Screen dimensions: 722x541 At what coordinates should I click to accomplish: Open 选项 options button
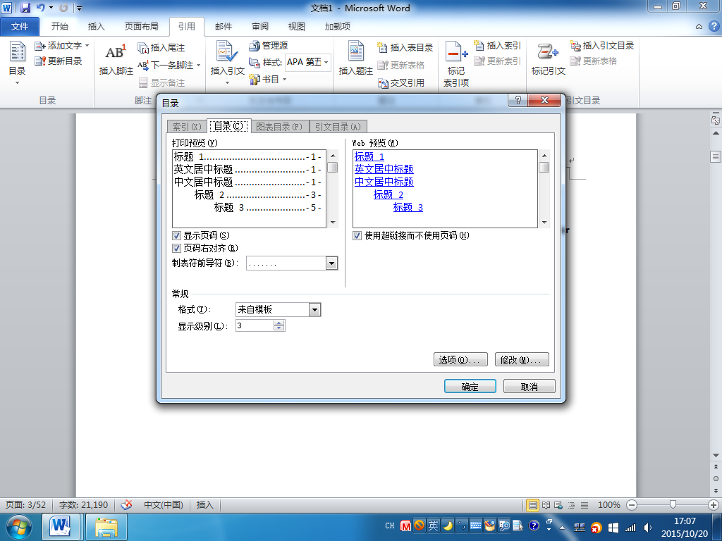tap(460, 360)
